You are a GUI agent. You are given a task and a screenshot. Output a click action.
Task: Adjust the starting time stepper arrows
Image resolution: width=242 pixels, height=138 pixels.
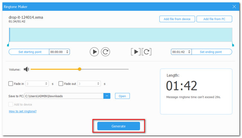pyautogui.click(x=67, y=52)
